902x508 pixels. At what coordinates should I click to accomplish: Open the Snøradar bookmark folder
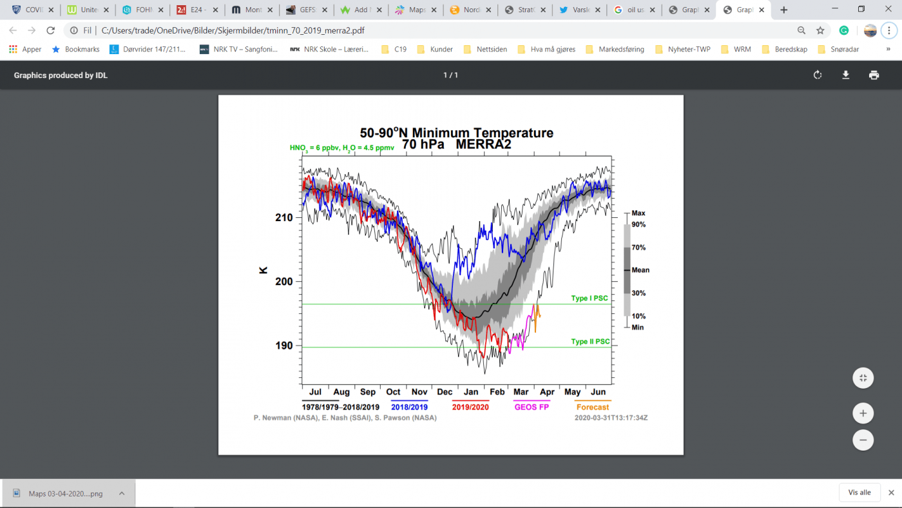click(838, 49)
